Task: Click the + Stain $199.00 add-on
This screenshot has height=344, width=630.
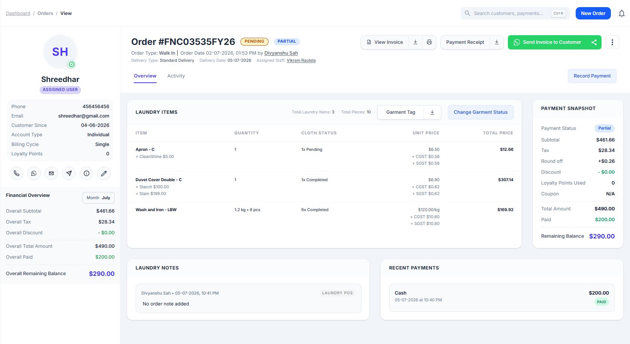Action: 151,194
